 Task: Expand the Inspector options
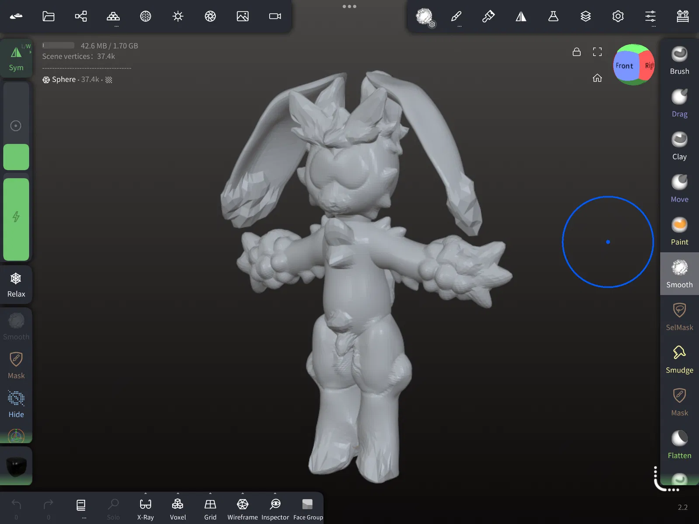(x=275, y=493)
